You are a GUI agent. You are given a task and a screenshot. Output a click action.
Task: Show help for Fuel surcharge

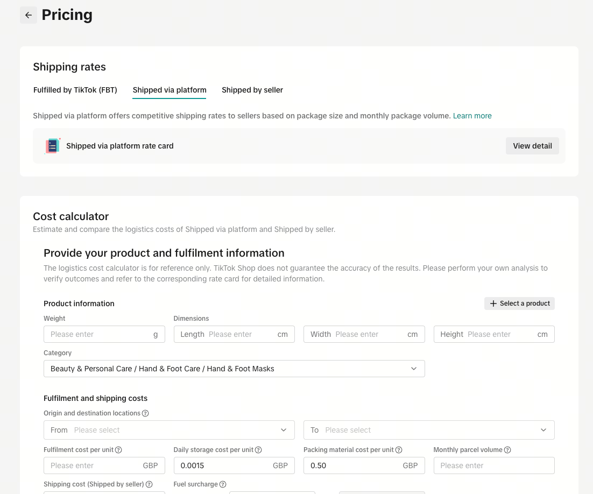(x=223, y=484)
